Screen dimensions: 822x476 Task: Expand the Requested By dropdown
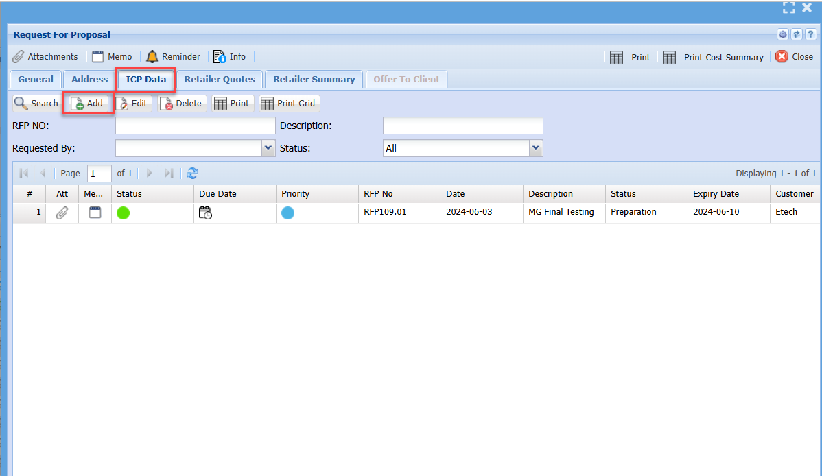coord(268,148)
